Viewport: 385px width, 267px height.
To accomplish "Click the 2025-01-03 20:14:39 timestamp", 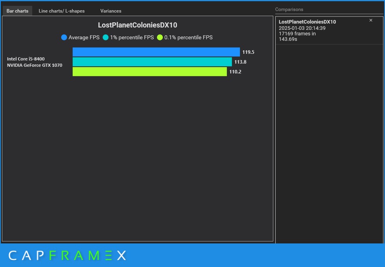I will pyautogui.click(x=302, y=28).
